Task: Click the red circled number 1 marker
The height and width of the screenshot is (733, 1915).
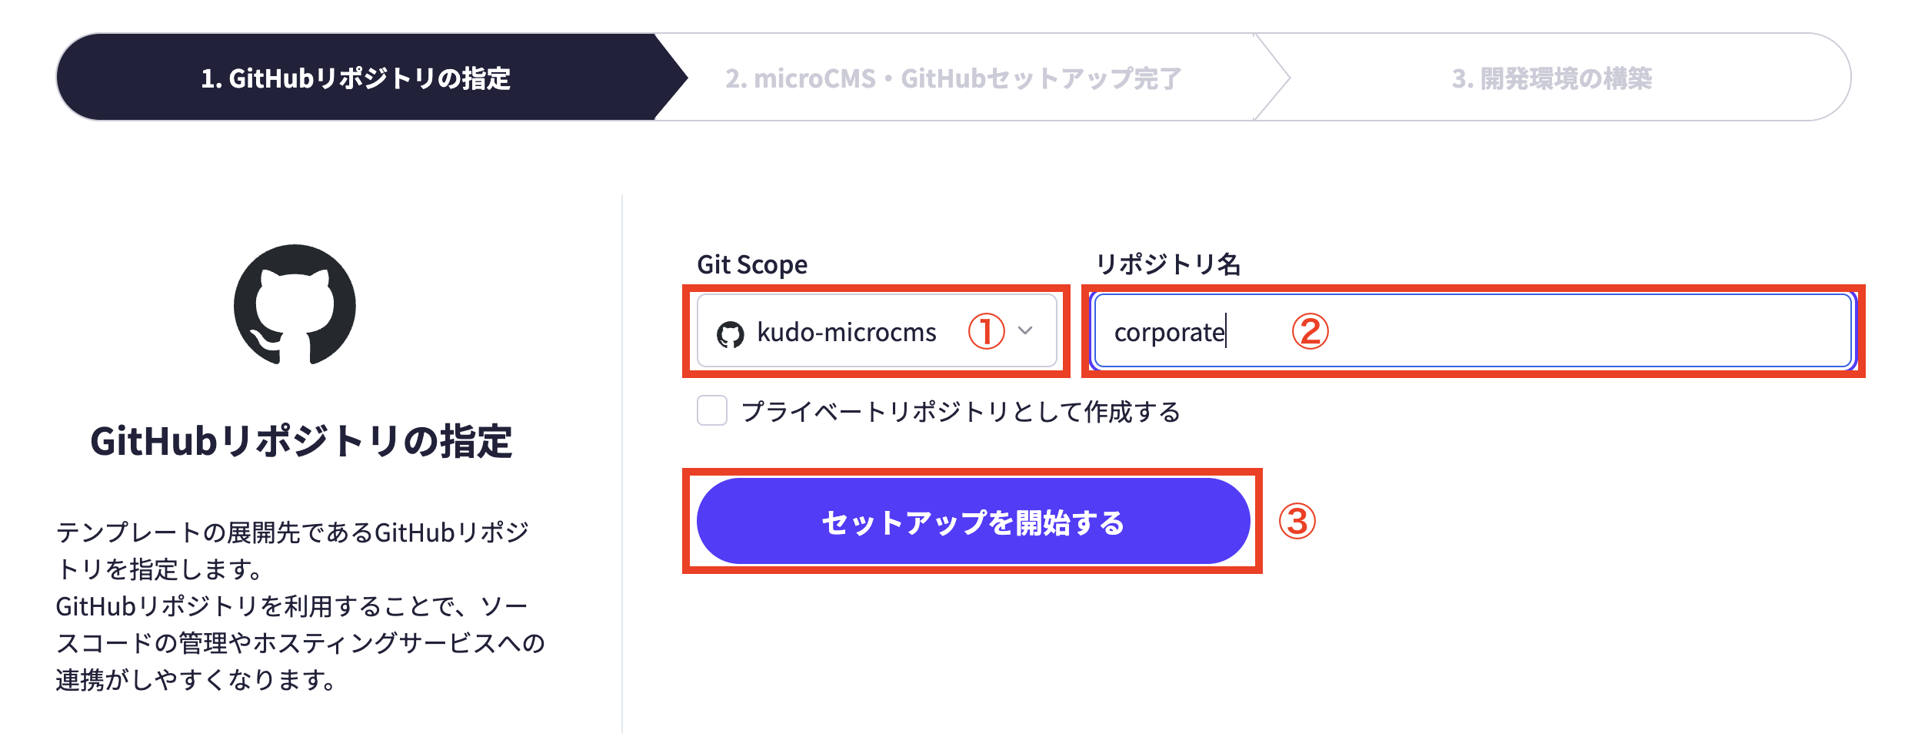Action: click(x=986, y=331)
